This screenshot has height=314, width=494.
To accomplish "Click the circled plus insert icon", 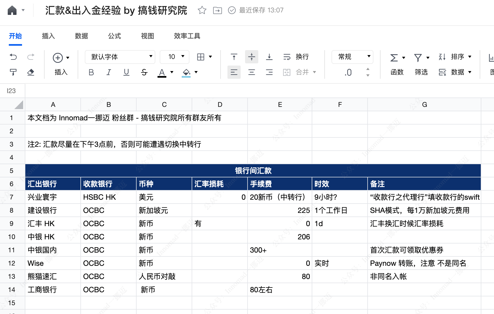I will (x=58, y=58).
